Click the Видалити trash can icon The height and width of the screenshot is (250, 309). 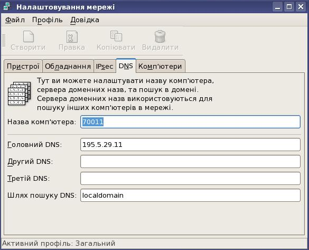click(160, 36)
